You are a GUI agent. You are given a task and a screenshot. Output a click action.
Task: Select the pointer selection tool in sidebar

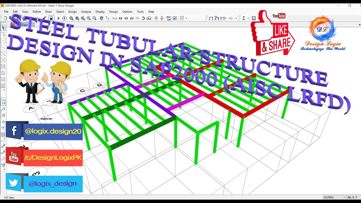(3, 28)
